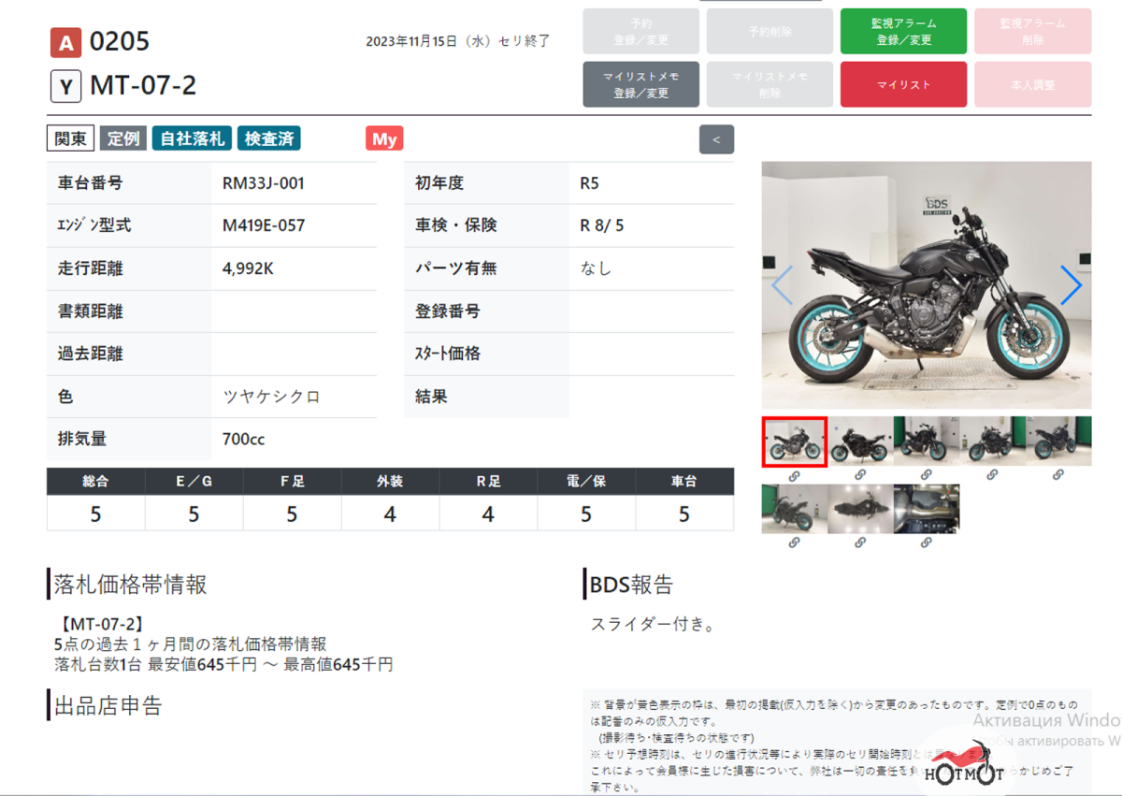The width and height of the screenshot is (1122, 796).
Task: Click the 出品店申告 heading
Action: (x=108, y=705)
